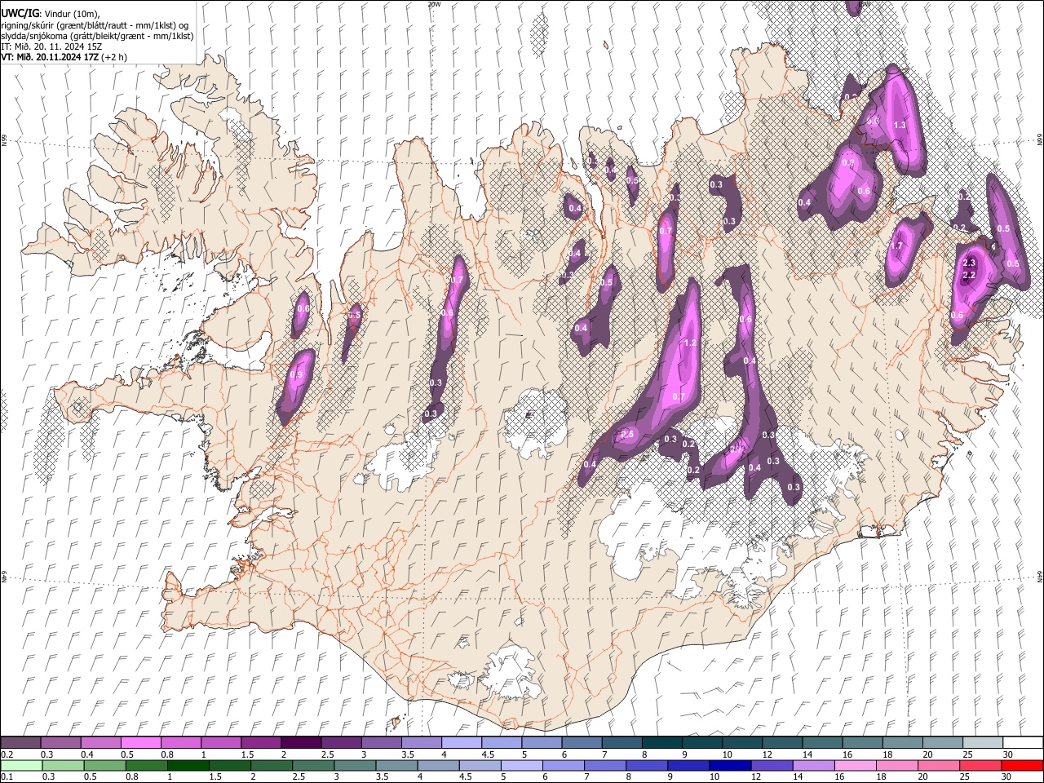
Task: Select upper scale swatch between 4 and 4.5
Action: (x=461, y=743)
